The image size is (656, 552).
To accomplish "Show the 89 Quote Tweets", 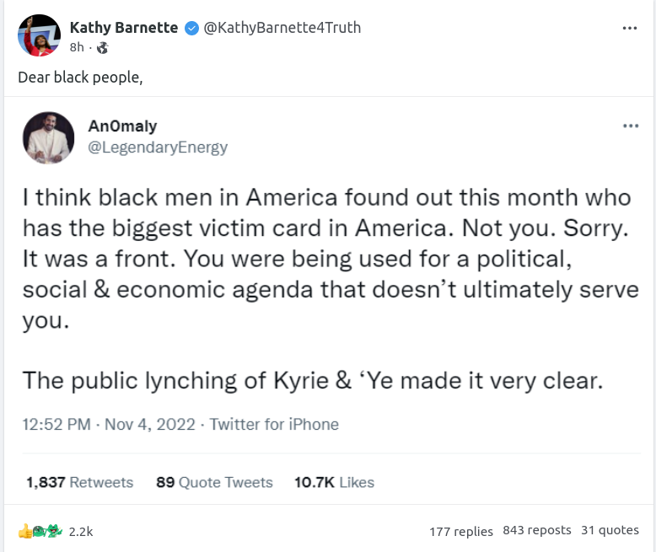I will (214, 483).
